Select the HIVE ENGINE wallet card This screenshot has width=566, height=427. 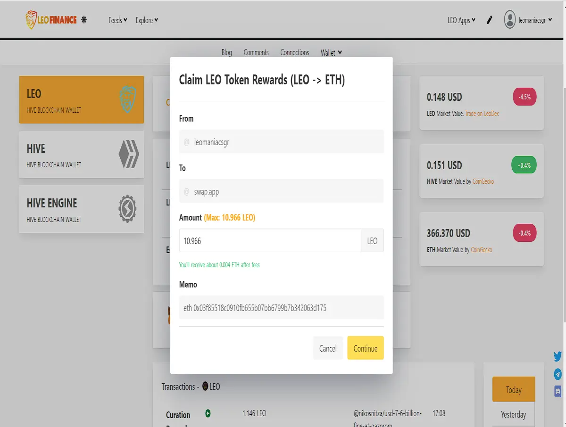82,209
